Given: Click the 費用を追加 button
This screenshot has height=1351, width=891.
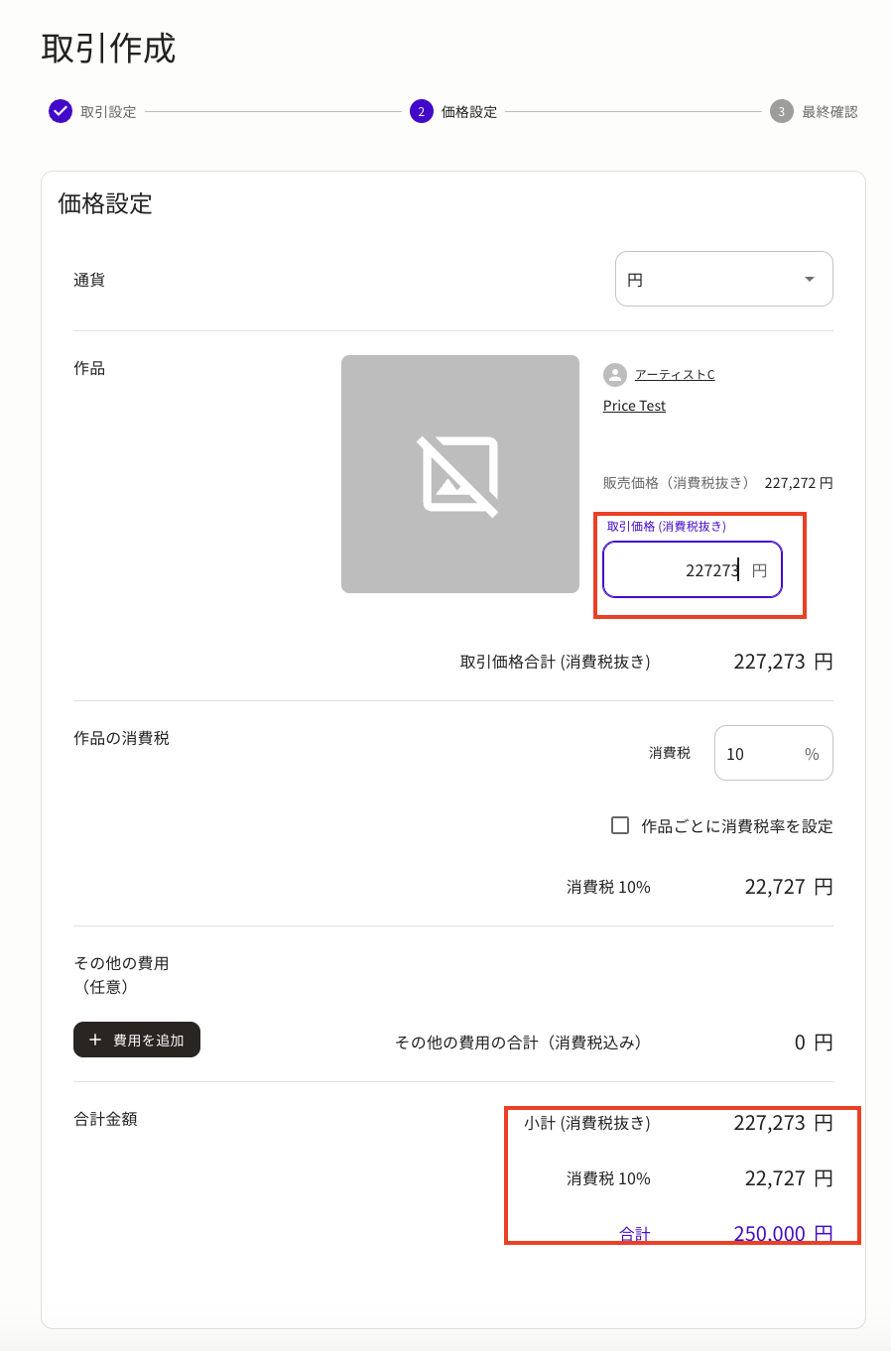Looking at the screenshot, I should [x=136, y=1040].
